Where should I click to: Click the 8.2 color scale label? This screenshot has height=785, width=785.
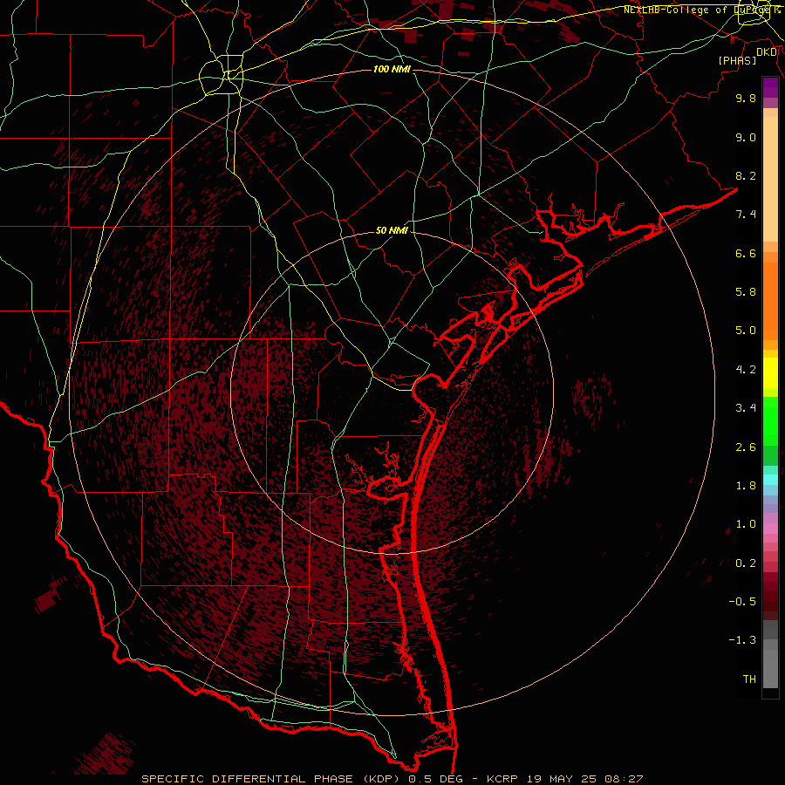point(746,175)
